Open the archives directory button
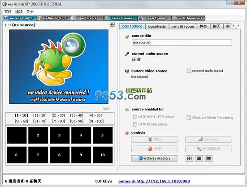 154,158
